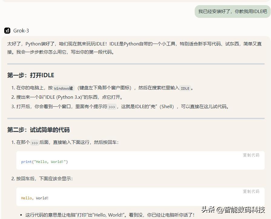
Task: Click the >>> prompt code in step 3
Action: [112, 107]
